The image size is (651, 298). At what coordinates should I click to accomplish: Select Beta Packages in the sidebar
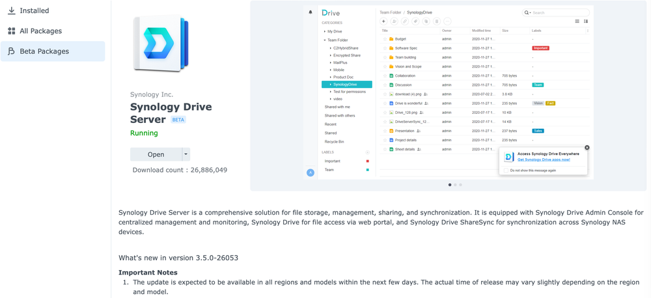52,51
